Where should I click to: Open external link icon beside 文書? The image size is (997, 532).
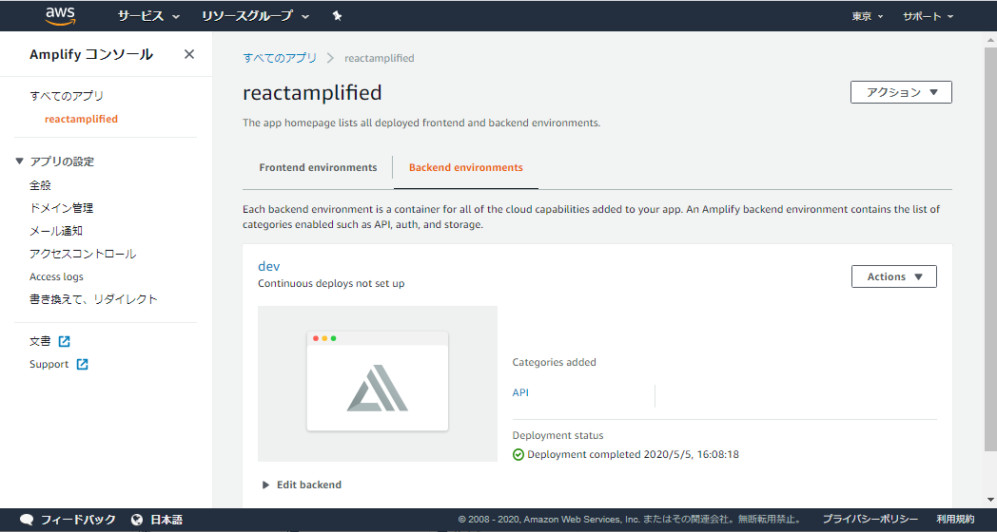pos(65,342)
